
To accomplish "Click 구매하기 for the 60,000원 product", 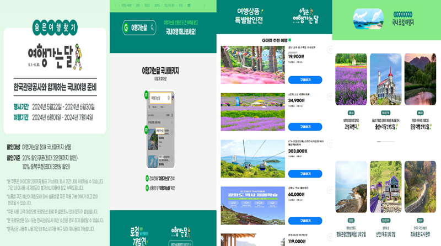I will 305,221.
